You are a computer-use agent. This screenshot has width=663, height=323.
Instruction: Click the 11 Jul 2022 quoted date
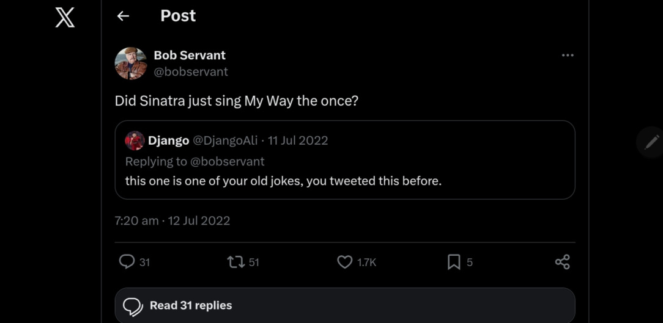click(298, 140)
